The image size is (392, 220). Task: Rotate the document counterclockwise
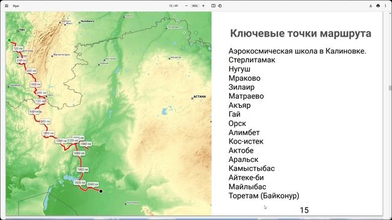[x=220, y=5]
